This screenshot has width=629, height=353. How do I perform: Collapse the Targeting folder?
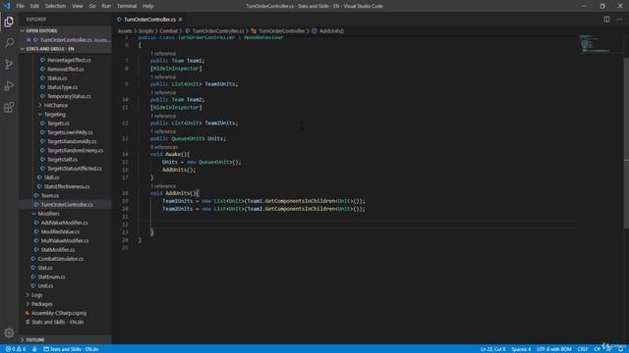tap(55, 115)
